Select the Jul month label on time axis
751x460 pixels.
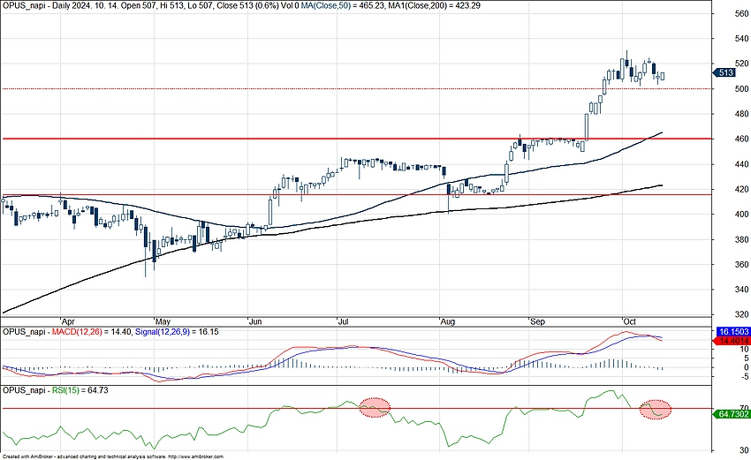click(343, 321)
